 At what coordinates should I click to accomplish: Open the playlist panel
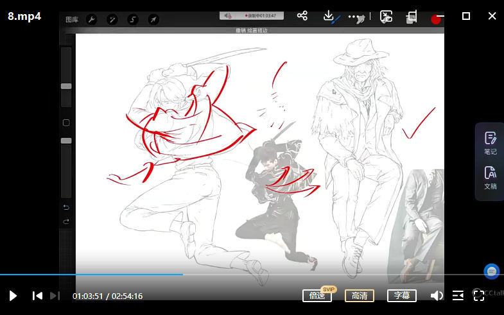tap(458, 296)
